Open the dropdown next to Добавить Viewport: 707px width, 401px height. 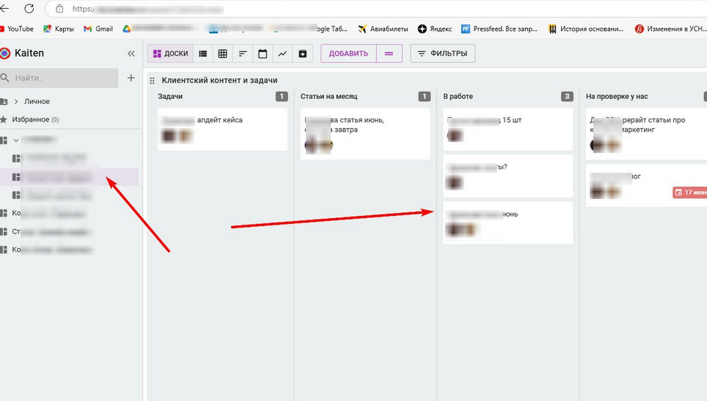point(389,53)
